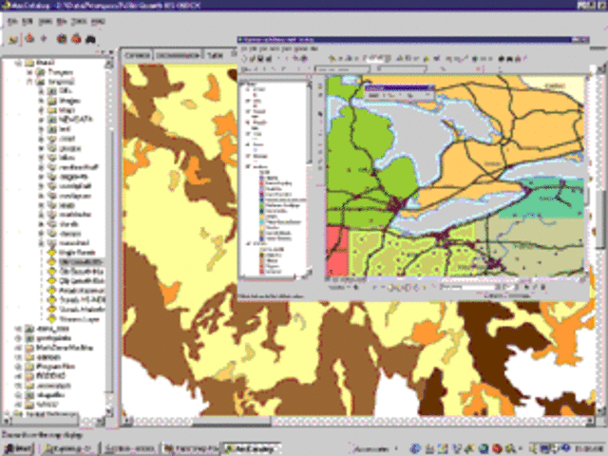Image resolution: width=608 pixels, height=456 pixels.
Task: Click the ArcCatalog taskbar button
Action: click(251, 448)
